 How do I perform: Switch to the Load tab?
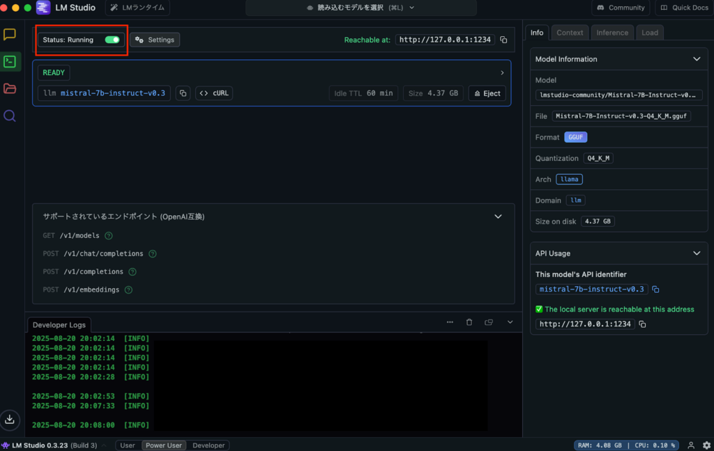point(649,33)
